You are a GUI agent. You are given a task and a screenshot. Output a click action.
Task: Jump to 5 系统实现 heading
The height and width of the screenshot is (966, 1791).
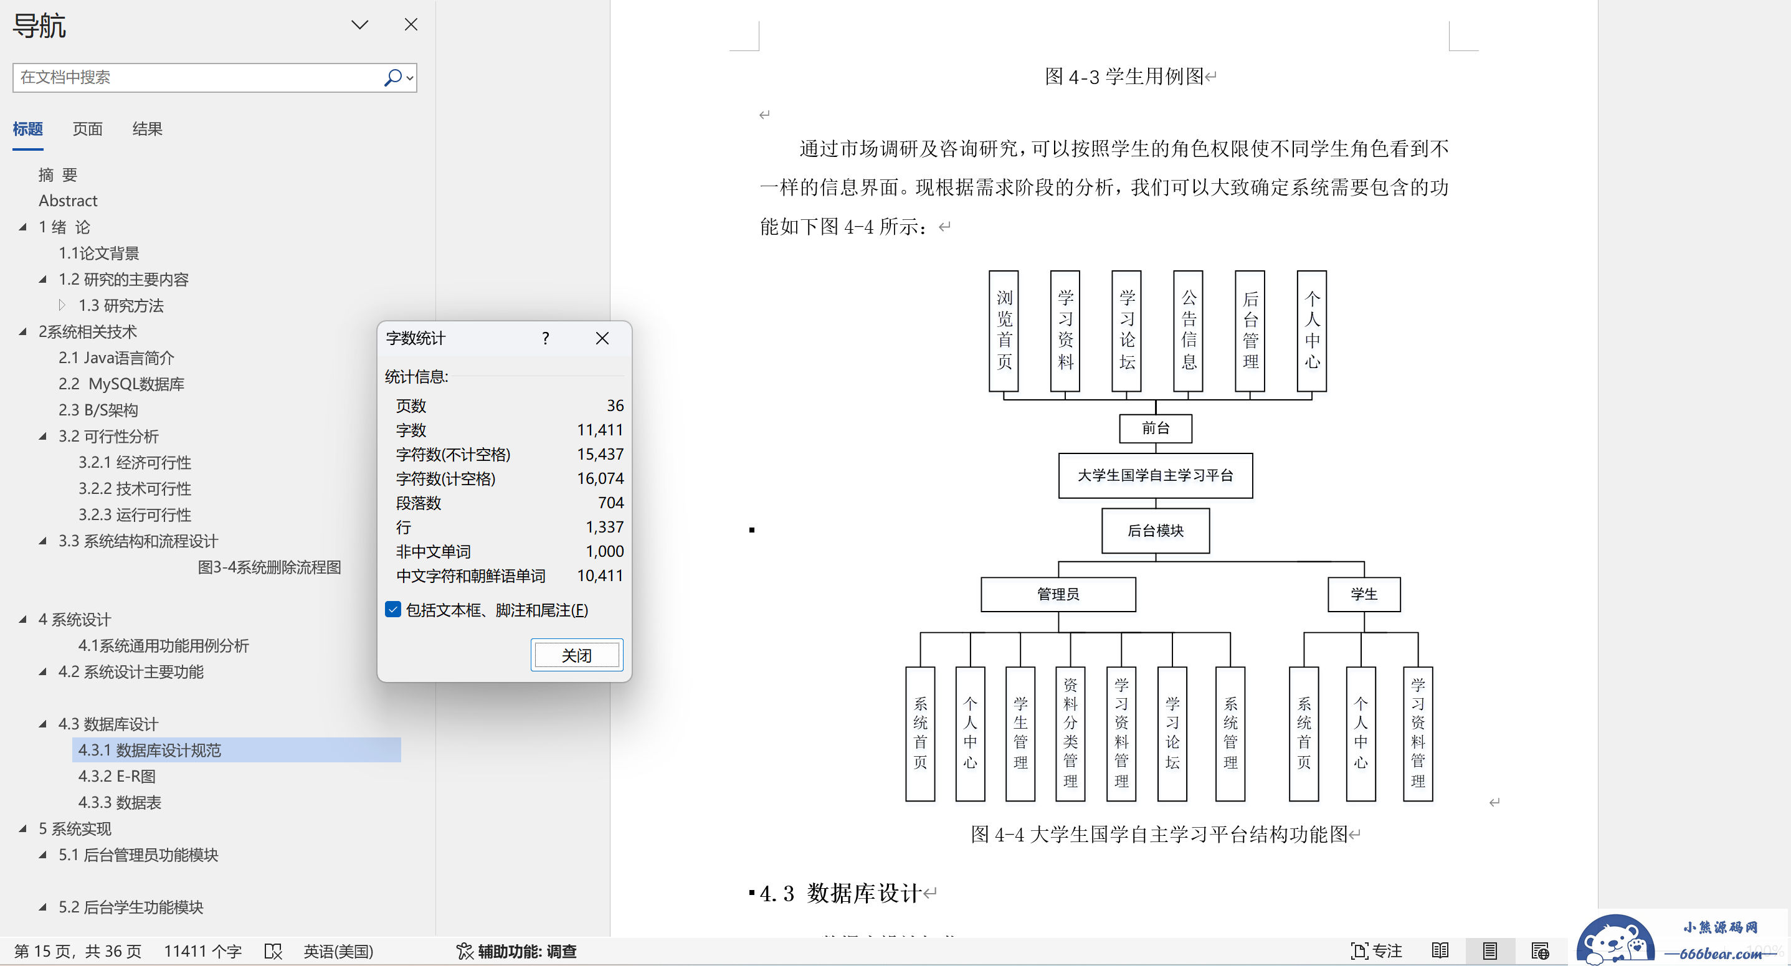click(x=74, y=829)
